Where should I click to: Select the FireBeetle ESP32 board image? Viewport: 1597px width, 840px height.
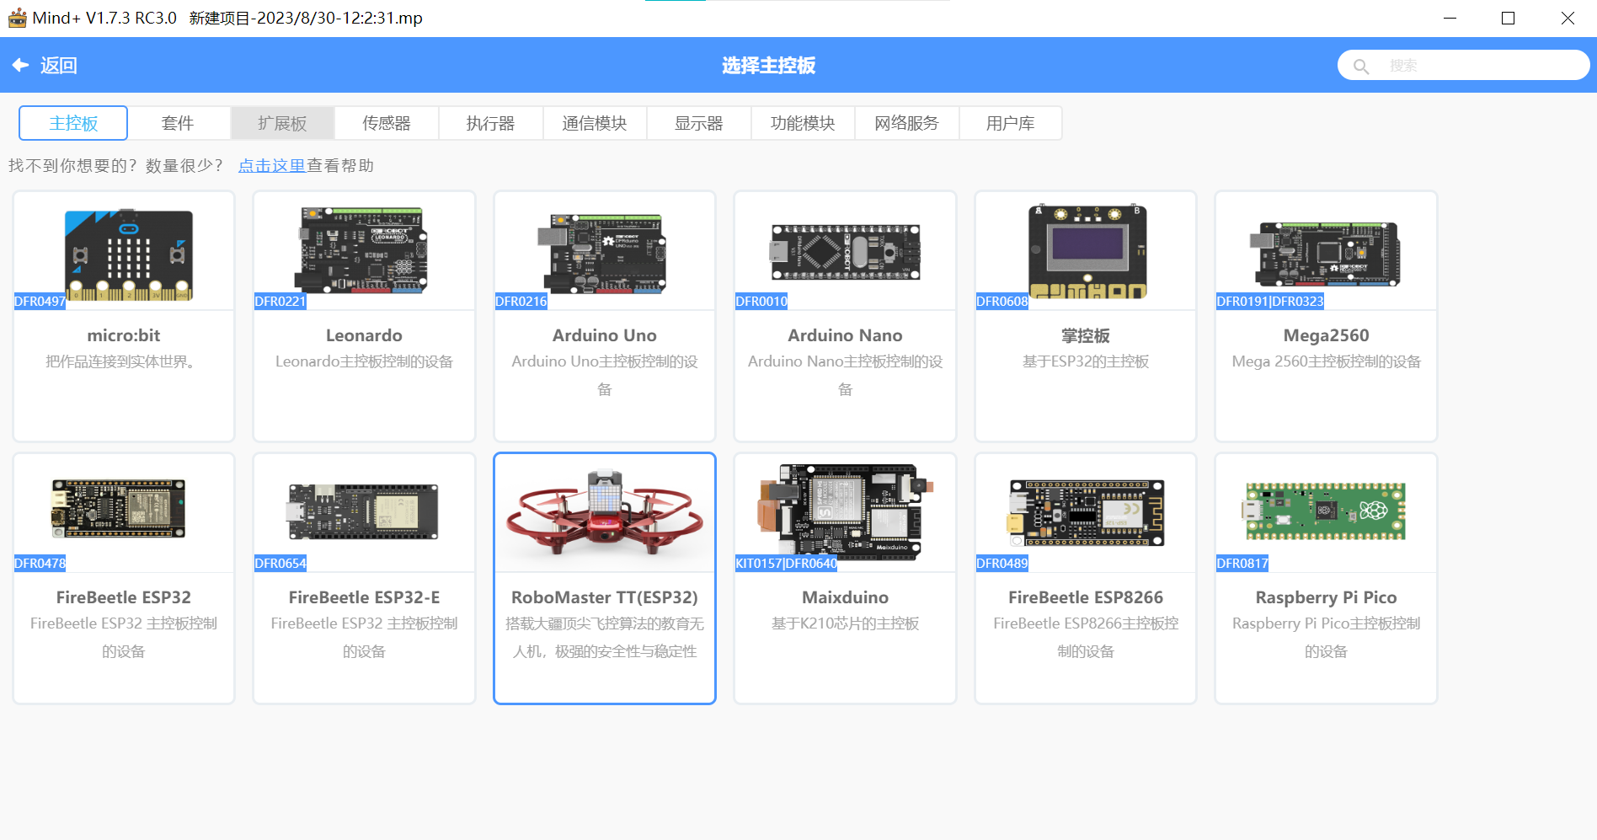(119, 509)
